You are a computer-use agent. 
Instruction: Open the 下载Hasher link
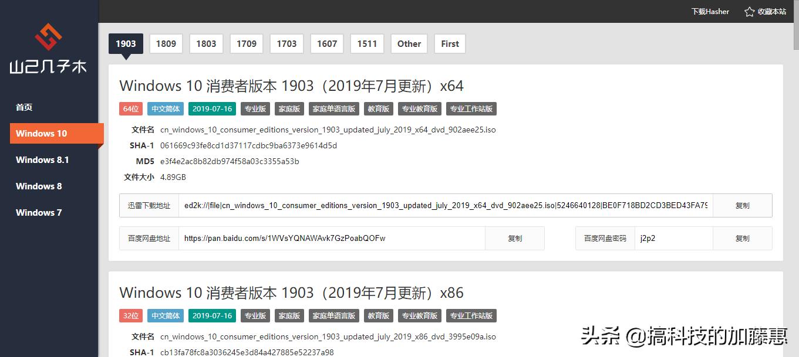click(710, 11)
